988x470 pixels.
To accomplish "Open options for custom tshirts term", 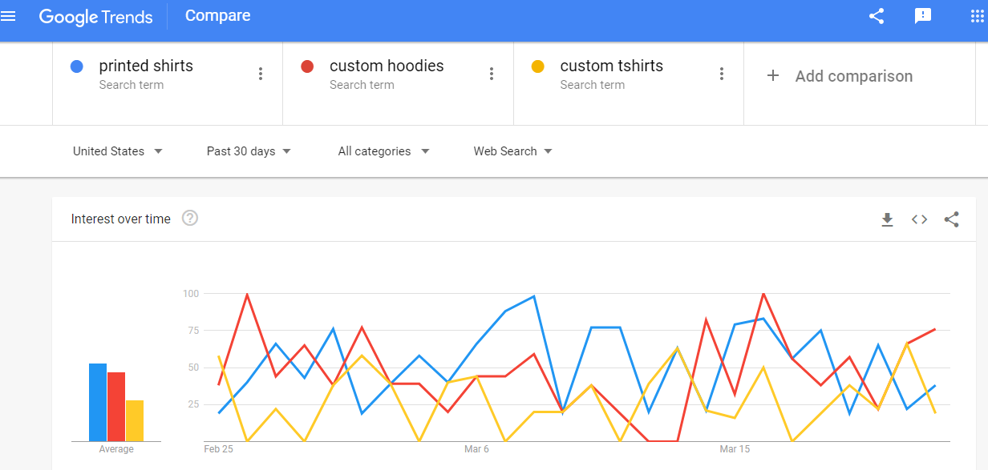I will (x=722, y=74).
